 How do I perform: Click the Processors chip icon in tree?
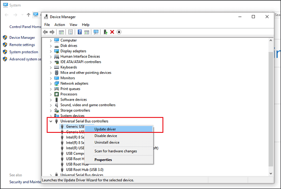[x=56, y=94]
